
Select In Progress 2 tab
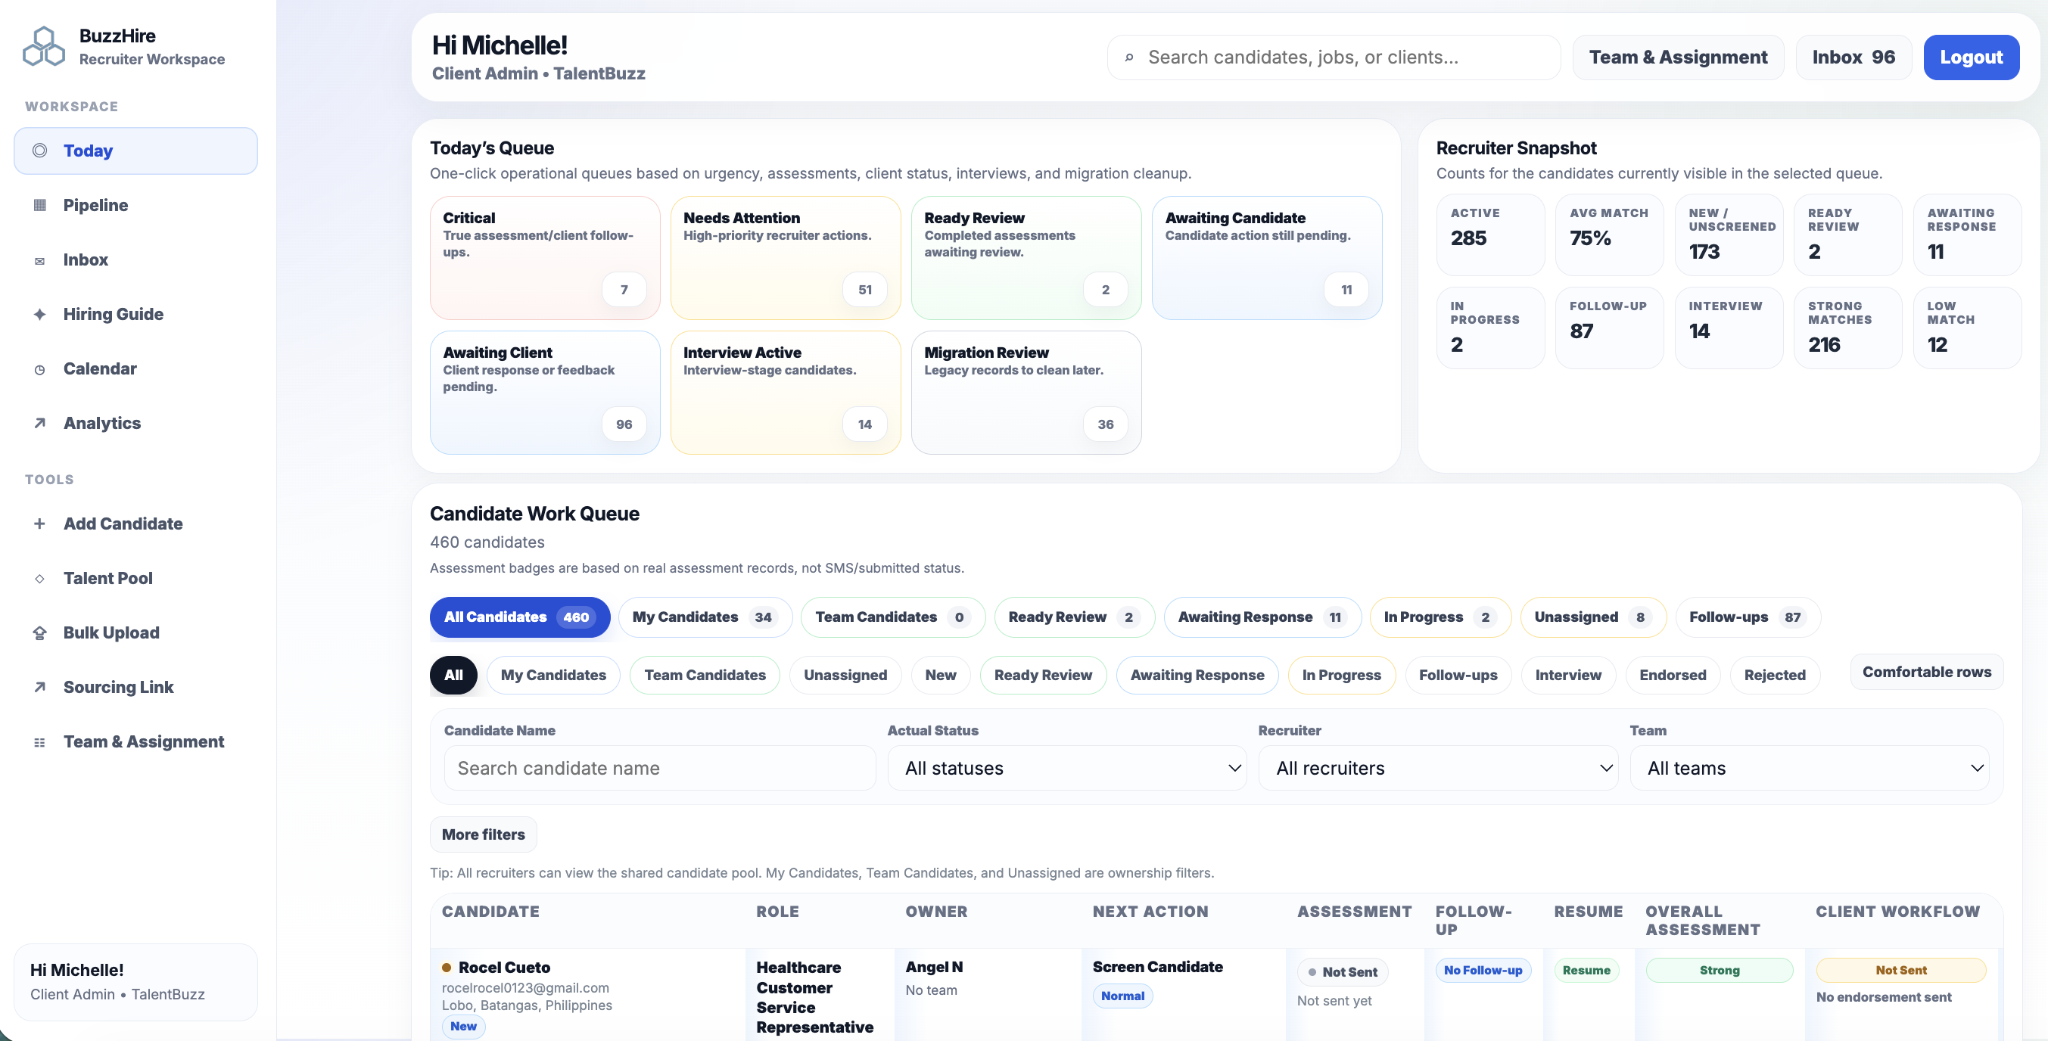coord(1440,617)
